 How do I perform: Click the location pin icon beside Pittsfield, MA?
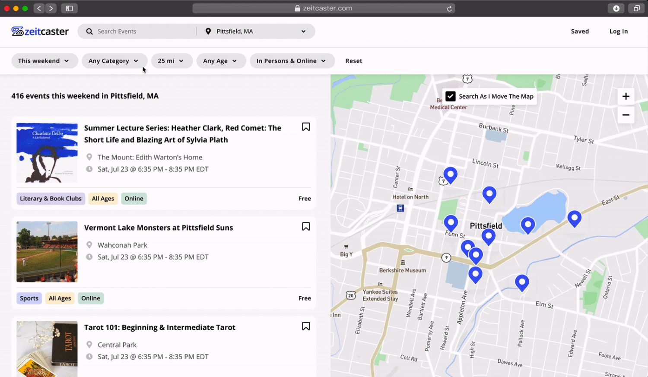click(x=208, y=31)
